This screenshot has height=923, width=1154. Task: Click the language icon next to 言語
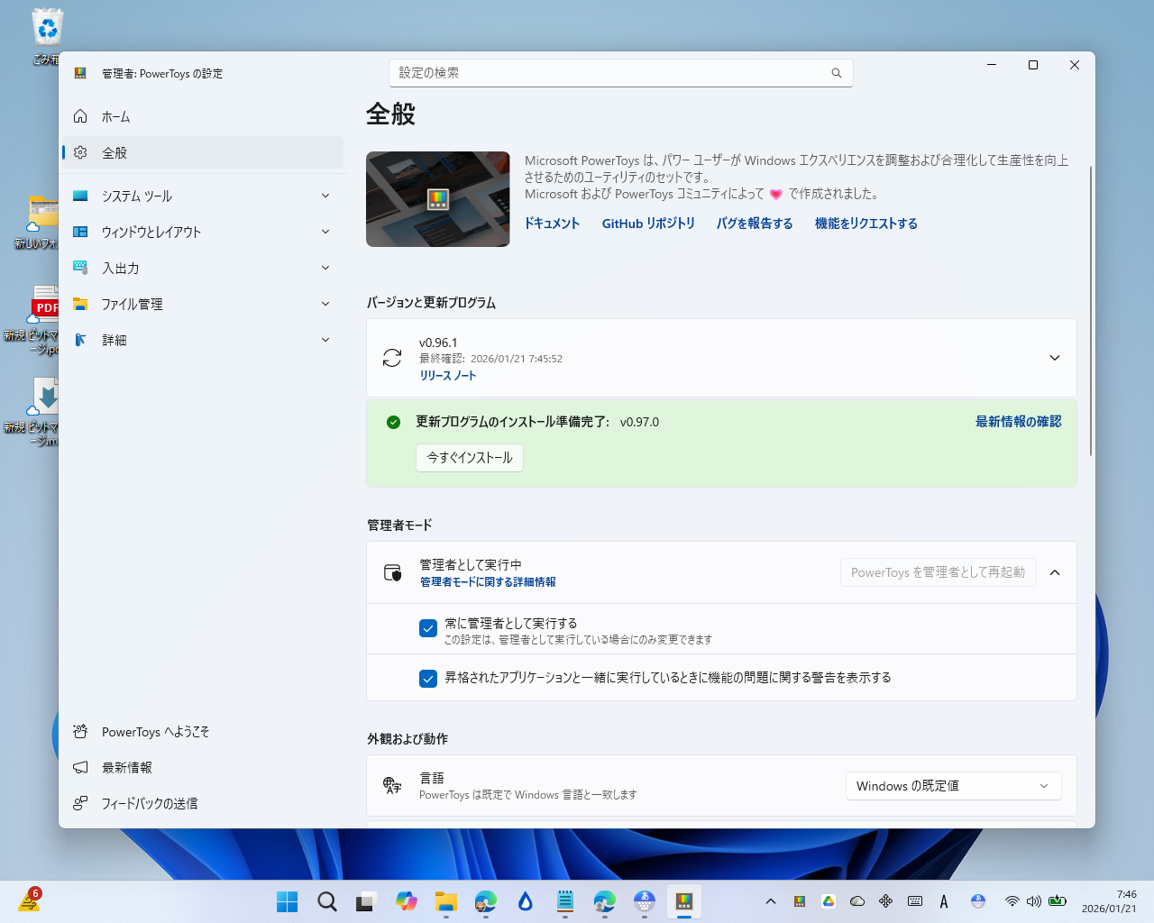point(392,785)
